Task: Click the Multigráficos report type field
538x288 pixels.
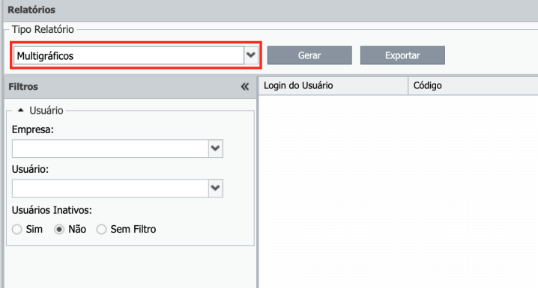Action: (x=129, y=55)
